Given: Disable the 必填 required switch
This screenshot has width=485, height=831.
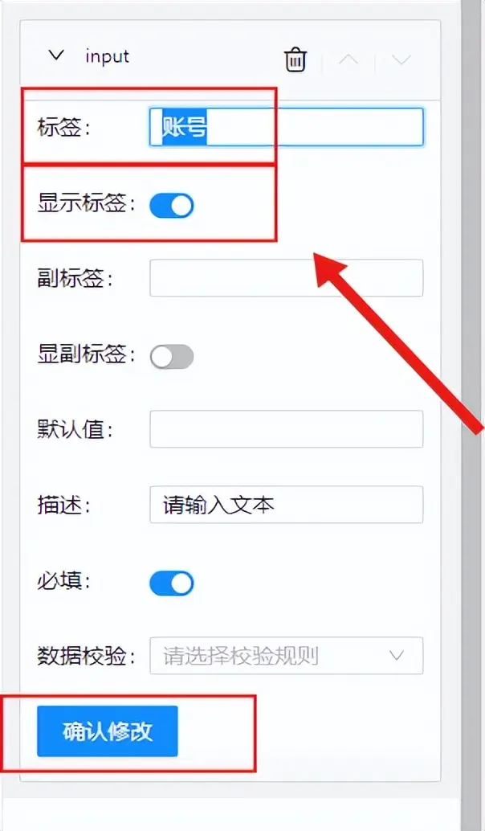Looking at the screenshot, I should [172, 583].
